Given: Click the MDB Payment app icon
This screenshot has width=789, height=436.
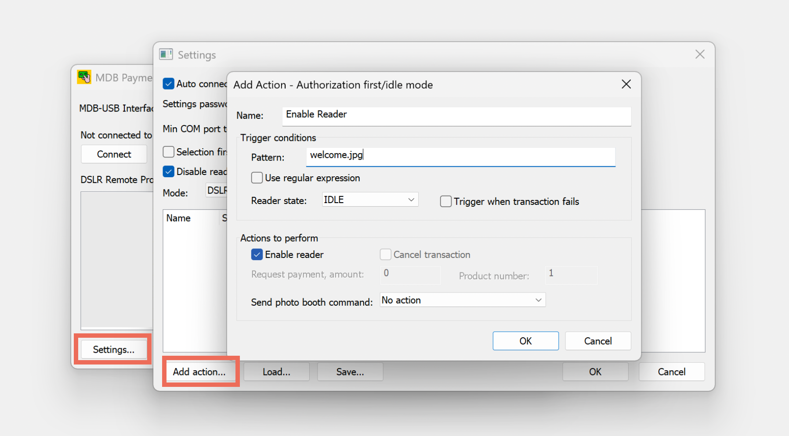Looking at the screenshot, I should pos(84,77).
